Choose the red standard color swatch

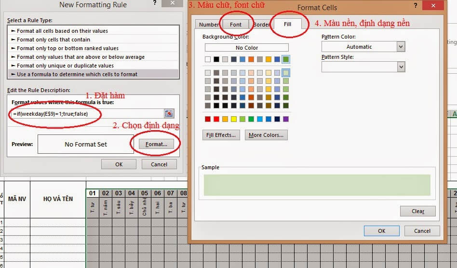click(x=208, y=119)
